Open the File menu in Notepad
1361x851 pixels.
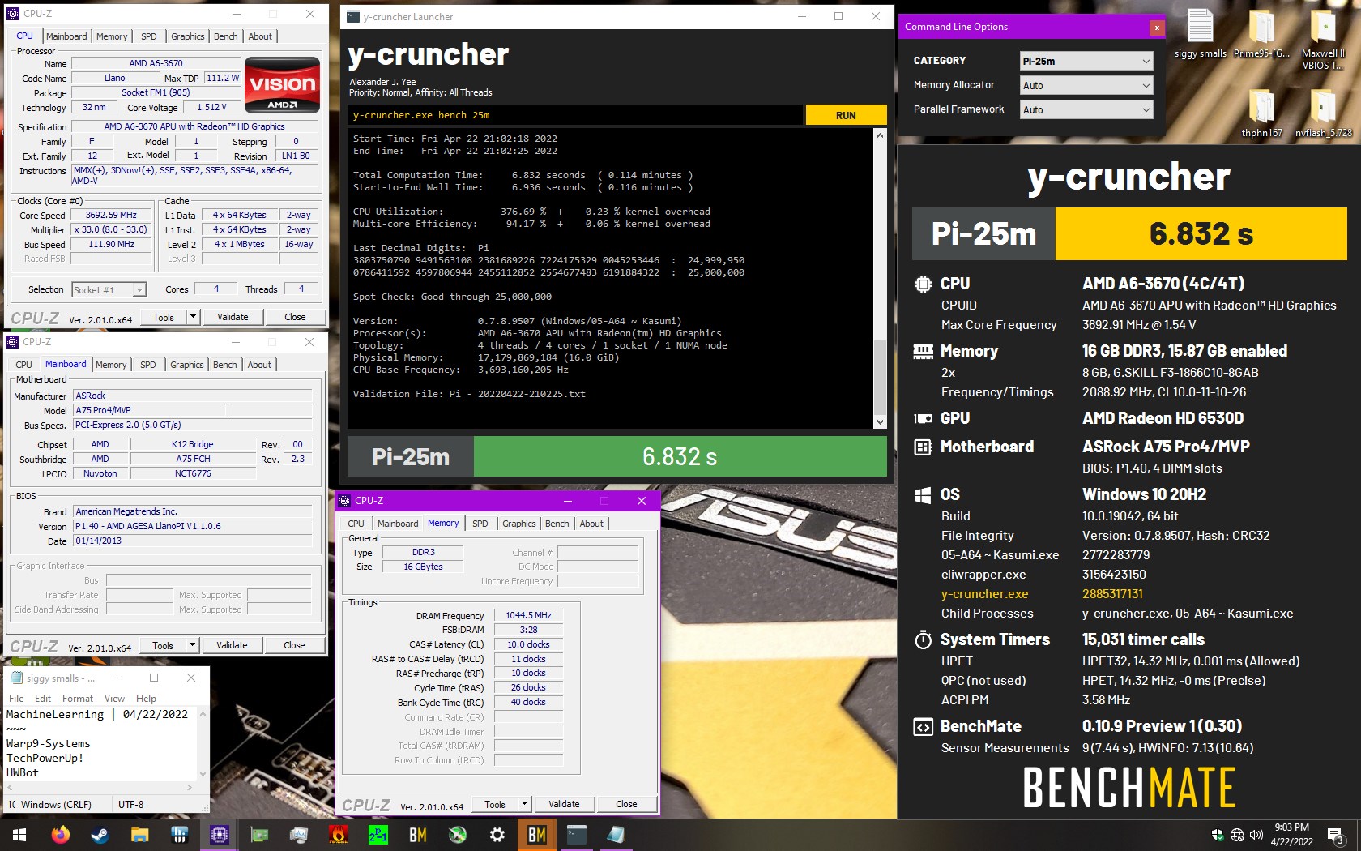click(x=16, y=699)
